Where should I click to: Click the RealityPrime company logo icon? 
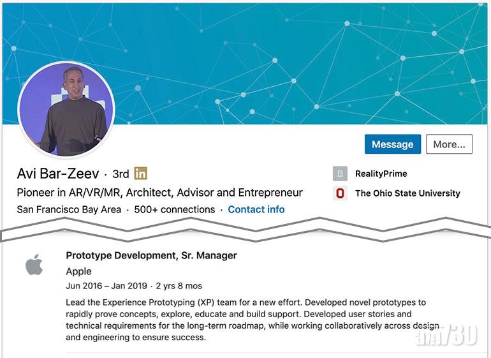click(341, 174)
